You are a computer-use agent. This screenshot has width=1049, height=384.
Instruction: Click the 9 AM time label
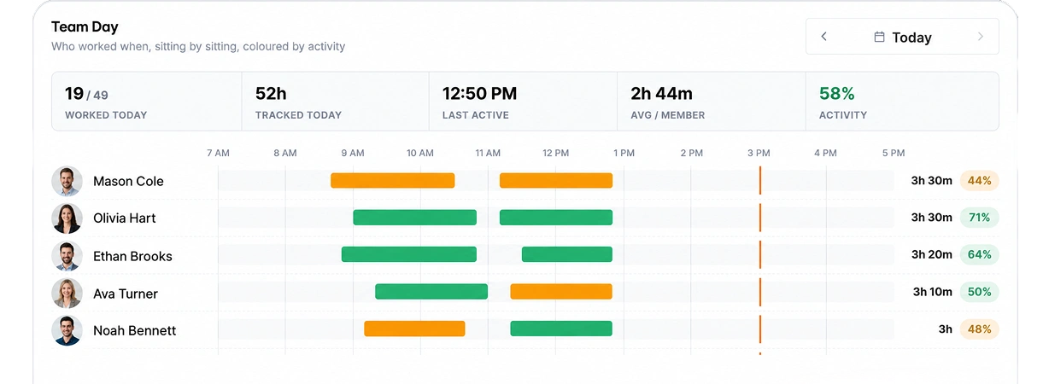[353, 154]
